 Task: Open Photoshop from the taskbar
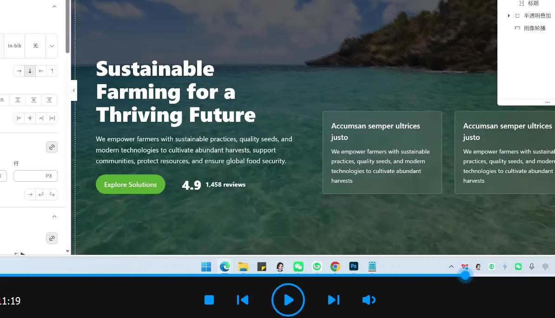[354, 266]
